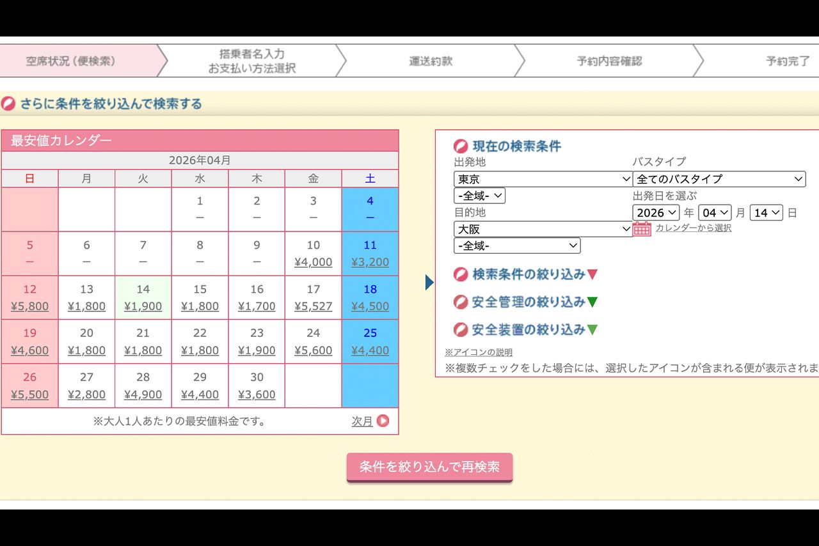Select April 16 price ¥1,700
819x546 pixels.
click(x=257, y=306)
